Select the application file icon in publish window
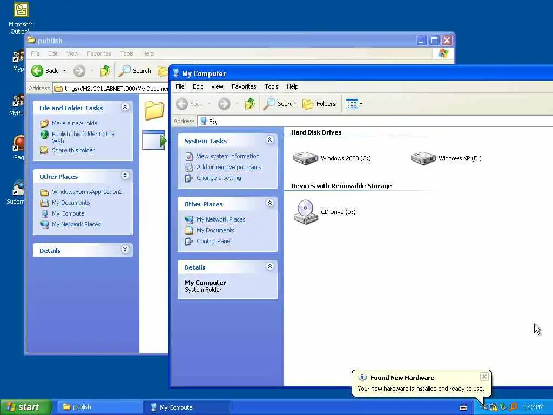The height and width of the screenshot is (415, 553). click(154, 140)
